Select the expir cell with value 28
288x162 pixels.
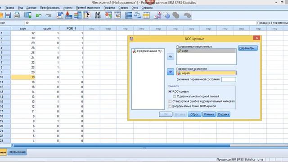click(x=23, y=48)
